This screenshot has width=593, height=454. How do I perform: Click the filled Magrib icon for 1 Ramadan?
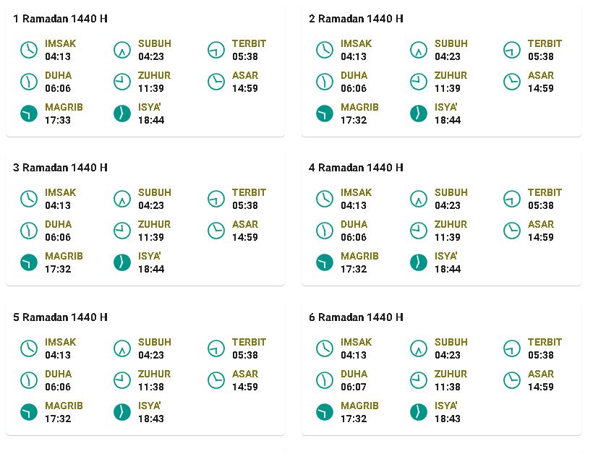click(29, 113)
